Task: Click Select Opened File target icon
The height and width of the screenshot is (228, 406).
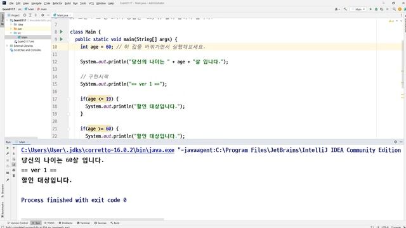Action: click(25, 15)
